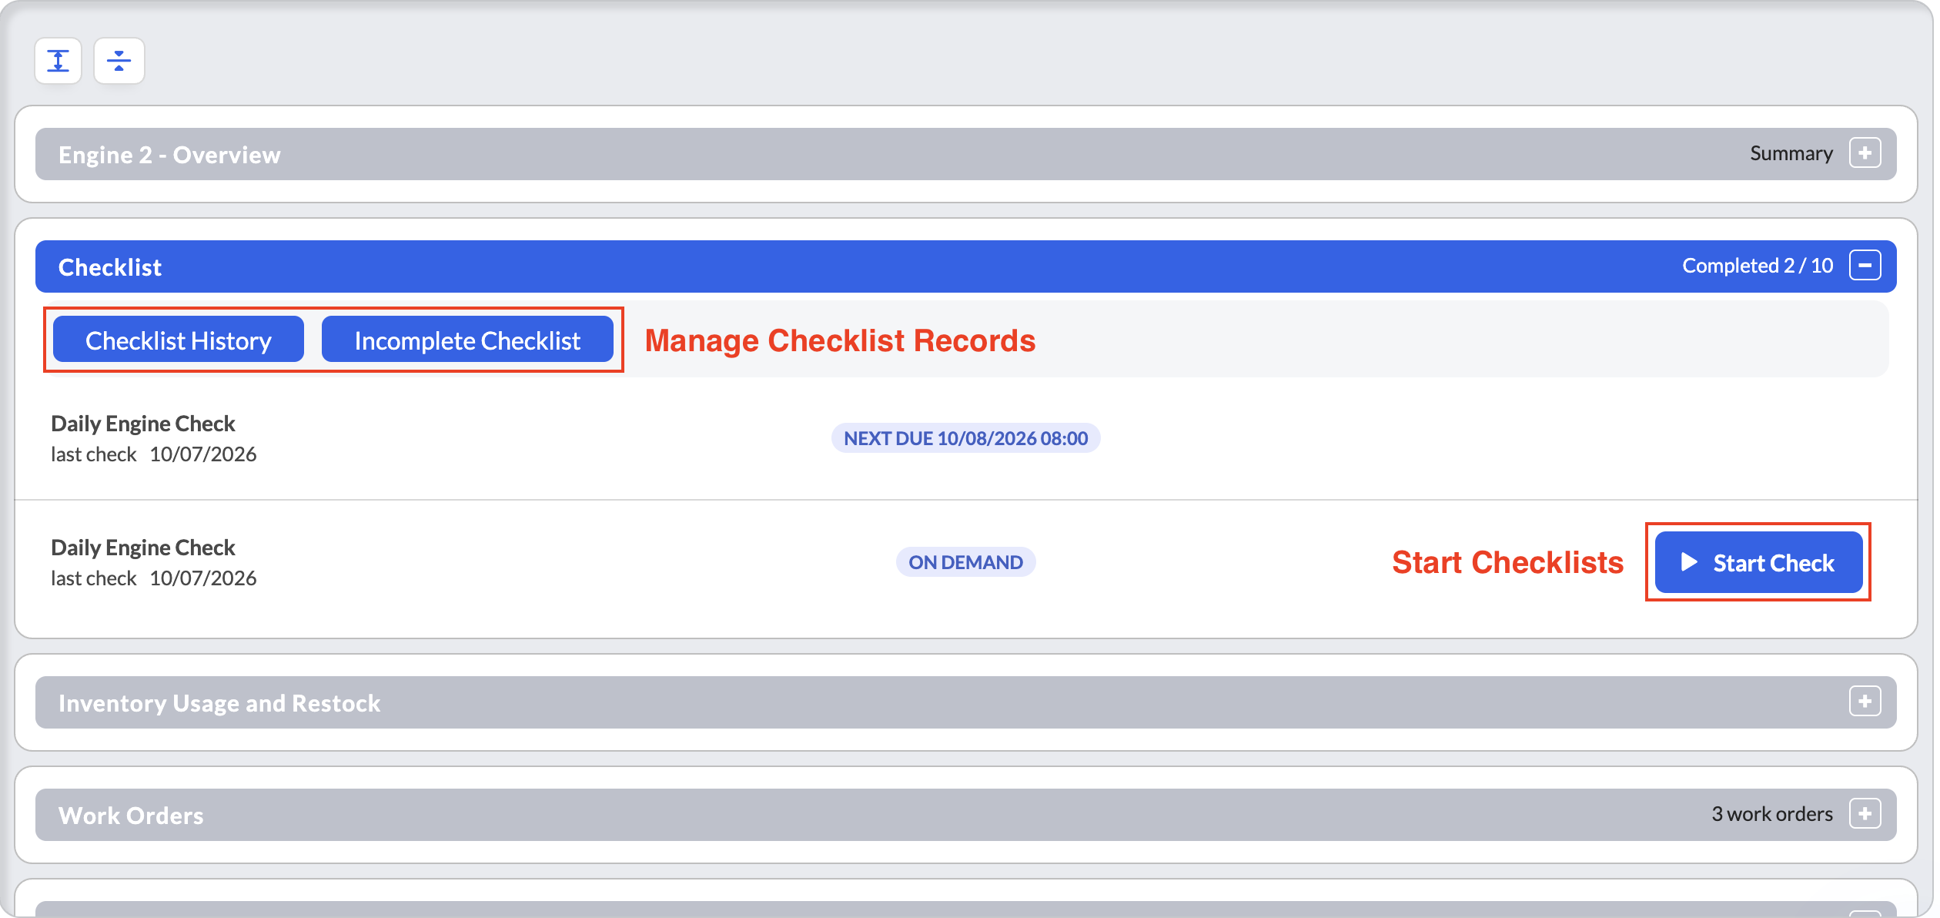Collapse the Checklist section with minus icon
The image size is (1940, 918).
point(1865,266)
